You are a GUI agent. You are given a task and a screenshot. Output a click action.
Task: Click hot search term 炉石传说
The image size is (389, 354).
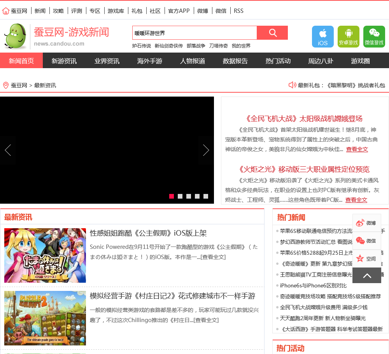[142, 46]
